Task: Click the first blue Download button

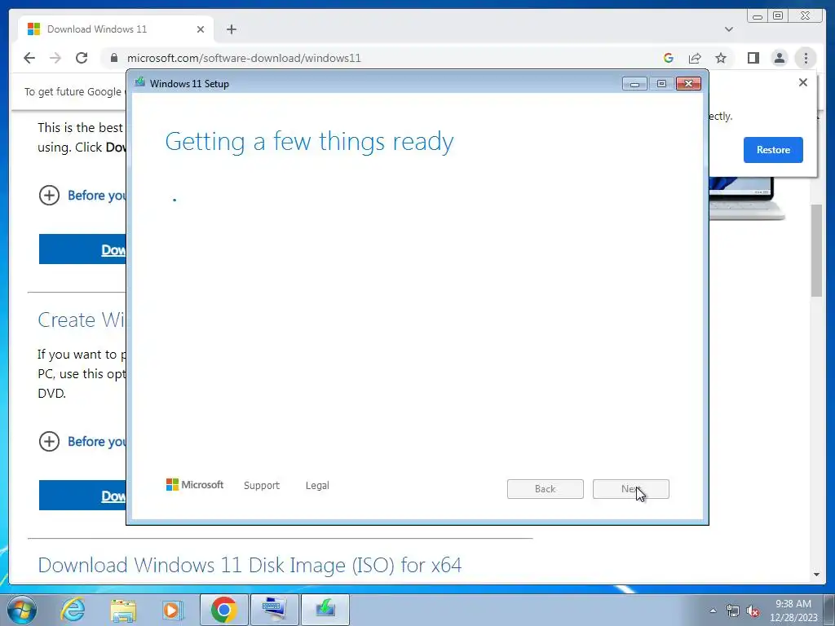Action: (82, 249)
